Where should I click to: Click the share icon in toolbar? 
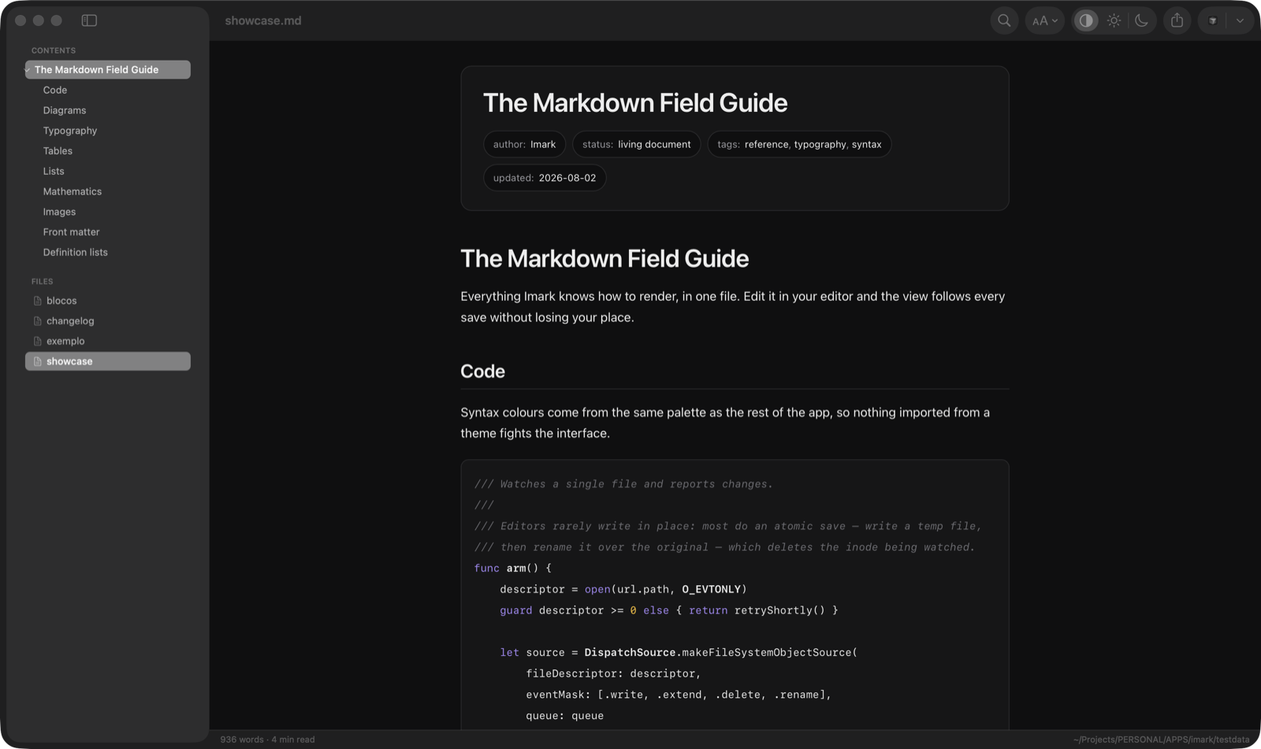(x=1177, y=20)
